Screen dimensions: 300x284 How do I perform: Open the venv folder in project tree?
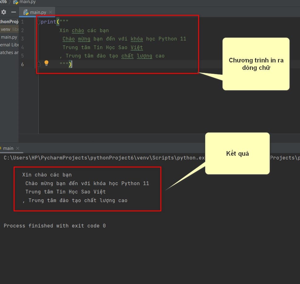[5, 29]
